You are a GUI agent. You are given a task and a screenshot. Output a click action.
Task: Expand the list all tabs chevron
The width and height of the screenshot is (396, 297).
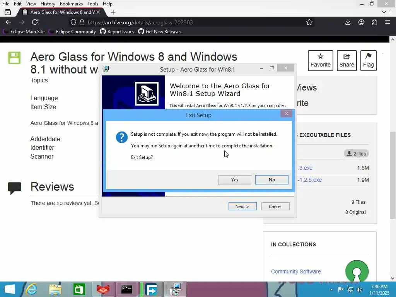(384, 12)
